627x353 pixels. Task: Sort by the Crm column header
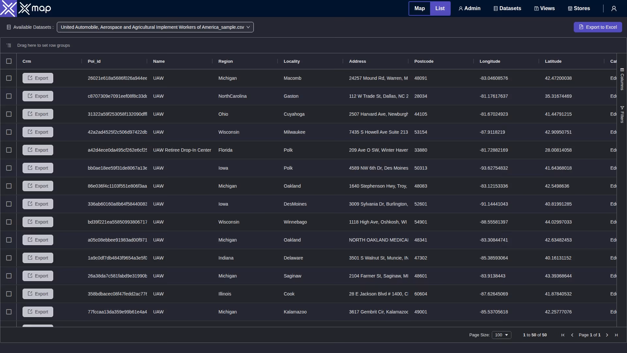tap(27, 61)
